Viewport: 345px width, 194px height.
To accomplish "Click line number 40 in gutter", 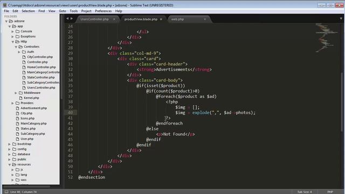I will [70, 113].
